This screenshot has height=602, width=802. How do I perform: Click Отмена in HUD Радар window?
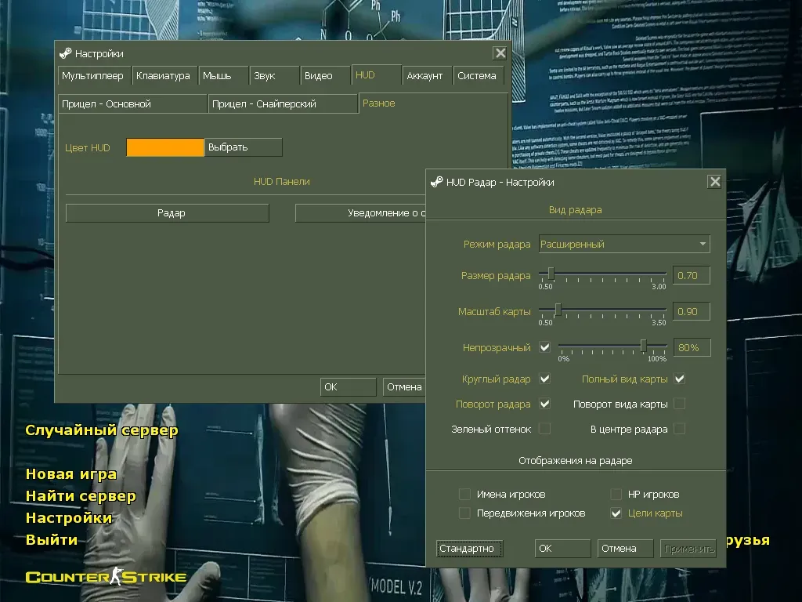(625, 548)
